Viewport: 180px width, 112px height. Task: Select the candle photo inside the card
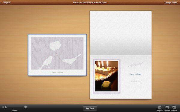click(x=106, y=76)
